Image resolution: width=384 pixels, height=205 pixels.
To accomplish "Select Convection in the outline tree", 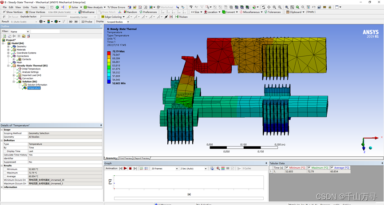I will tap(28, 78).
